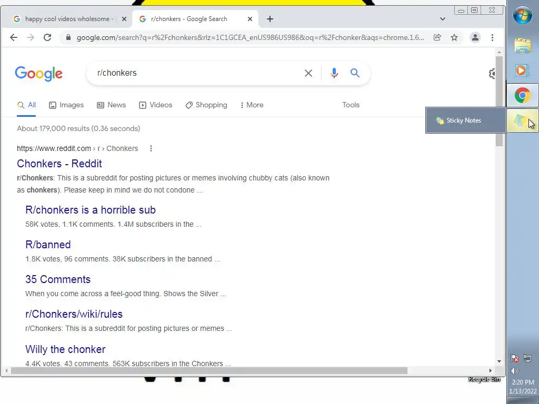Open volume speaker tray icon
This screenshot has width=539, height=404.
point(515,371)
